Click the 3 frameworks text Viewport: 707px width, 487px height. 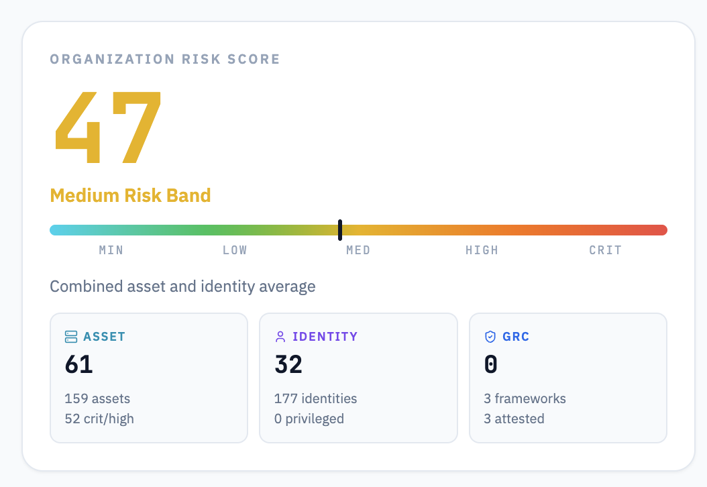(525, 398)
